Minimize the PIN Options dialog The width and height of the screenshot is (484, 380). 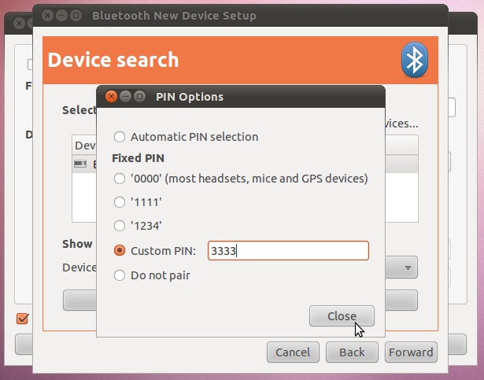(125, 97)
